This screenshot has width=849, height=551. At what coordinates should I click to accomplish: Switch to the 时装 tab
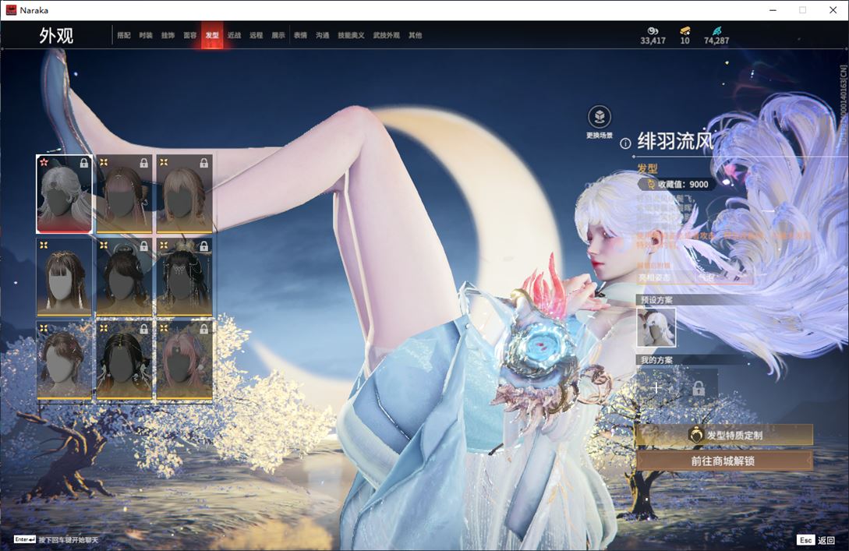coord(146,35)
